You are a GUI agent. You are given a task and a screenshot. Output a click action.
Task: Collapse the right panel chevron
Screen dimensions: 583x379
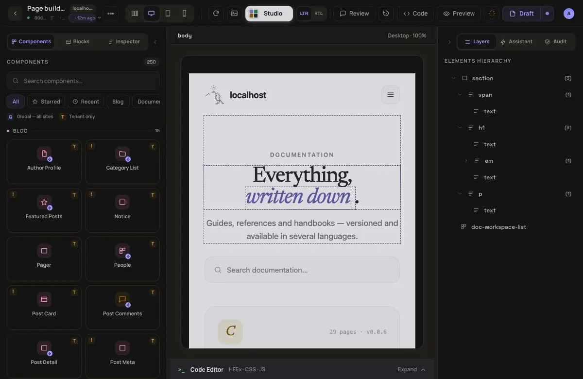(x=449, y=42)
